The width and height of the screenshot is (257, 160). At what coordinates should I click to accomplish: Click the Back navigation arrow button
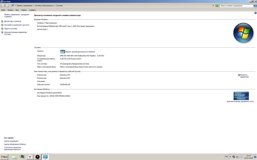pyautogui.click(x=3, y=6)
